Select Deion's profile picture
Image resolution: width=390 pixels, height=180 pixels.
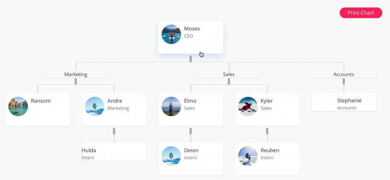pos(171,156)
